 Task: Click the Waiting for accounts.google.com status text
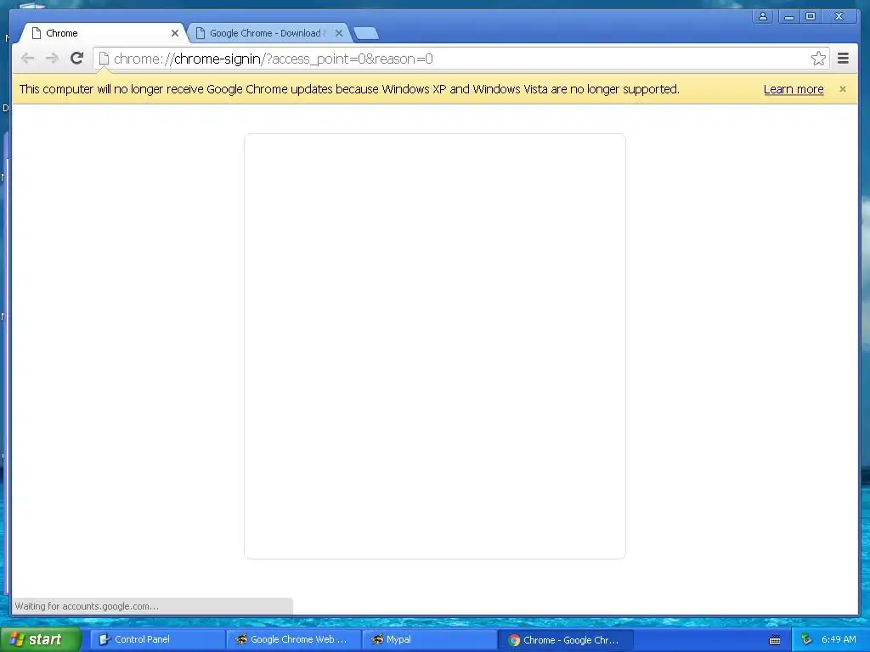[x=87, y=606]
